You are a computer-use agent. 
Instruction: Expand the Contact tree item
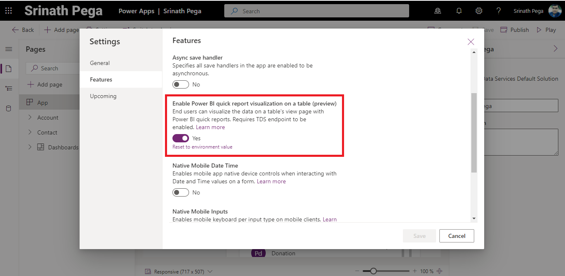click(30, 132)
